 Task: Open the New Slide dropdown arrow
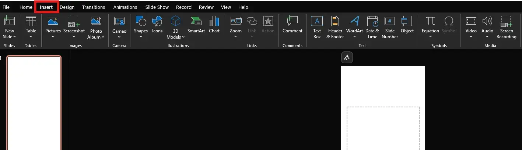[x=15, y=37]
